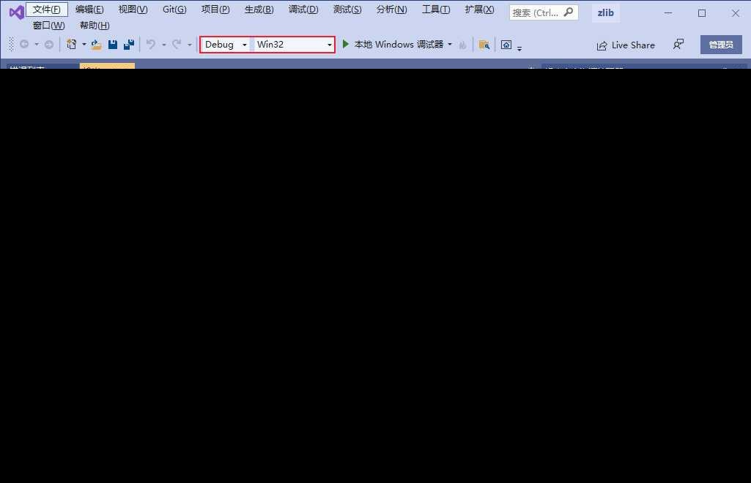Viewport: 751px width, 483px height.
Task: Click inside the search box
Action: (x=539, y=12)
